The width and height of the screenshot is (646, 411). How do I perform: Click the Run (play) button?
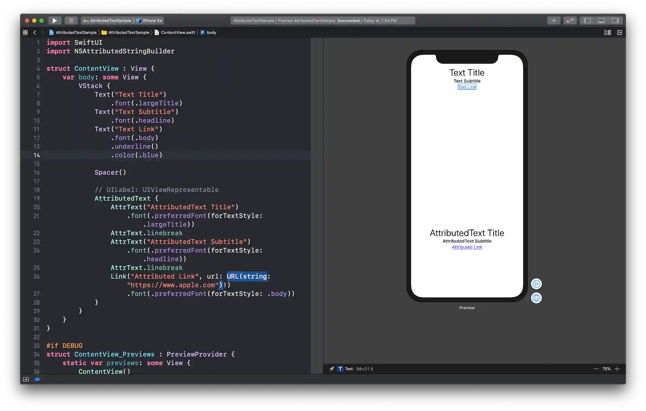point(55,21)
